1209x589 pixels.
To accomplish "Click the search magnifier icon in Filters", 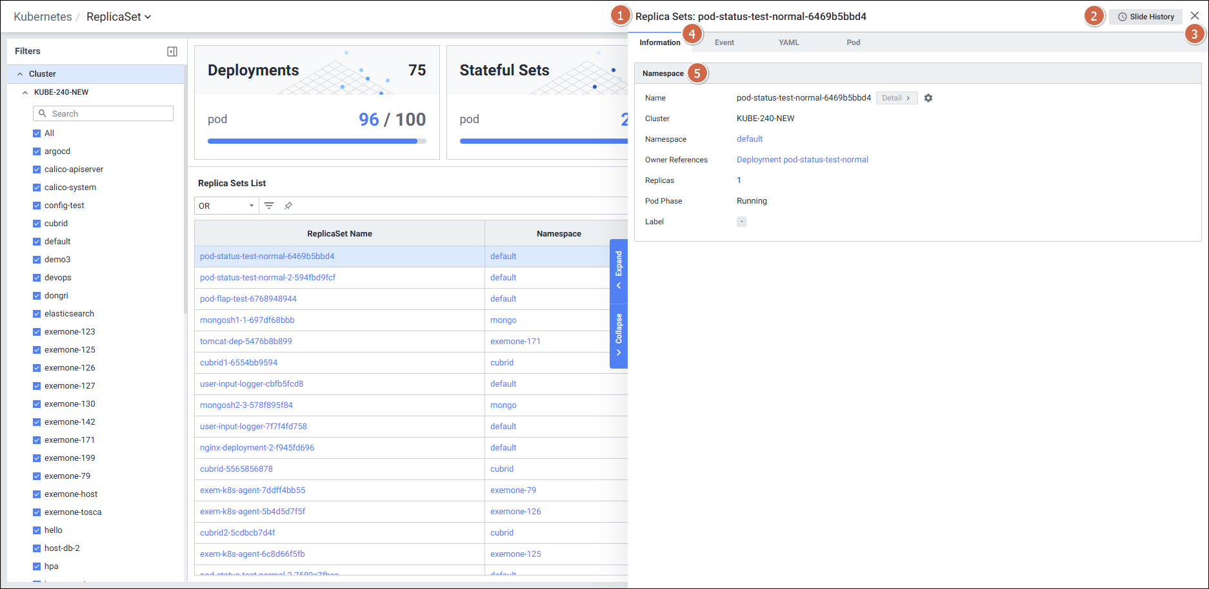I will point(43,113).
